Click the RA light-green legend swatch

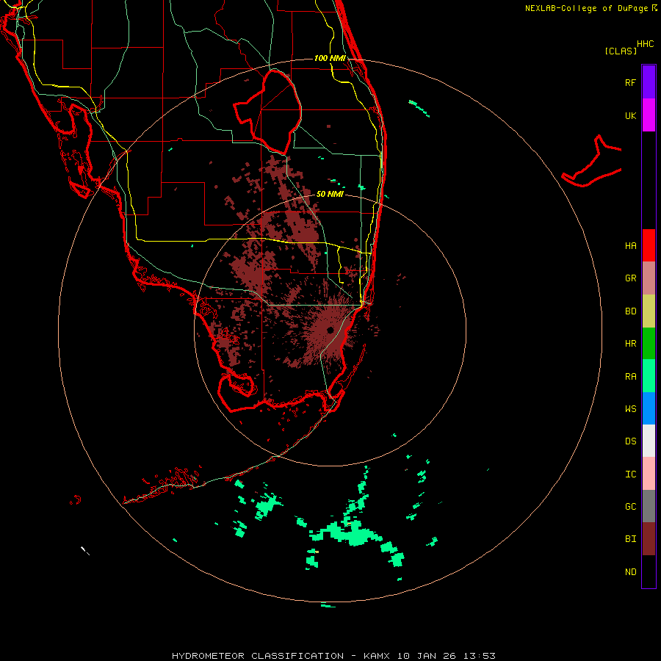(x=649, y=376)
